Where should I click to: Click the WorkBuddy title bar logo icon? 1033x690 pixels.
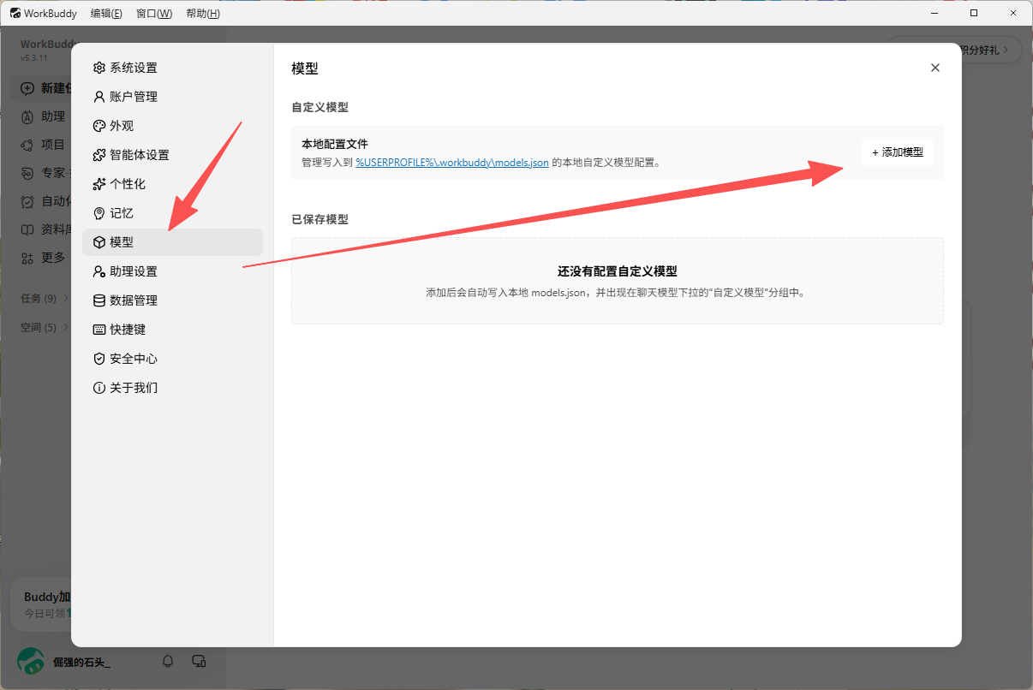pos(15,14)
